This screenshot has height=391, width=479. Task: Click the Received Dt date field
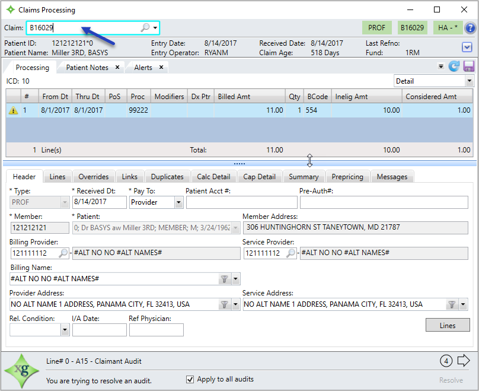[99, 202]
